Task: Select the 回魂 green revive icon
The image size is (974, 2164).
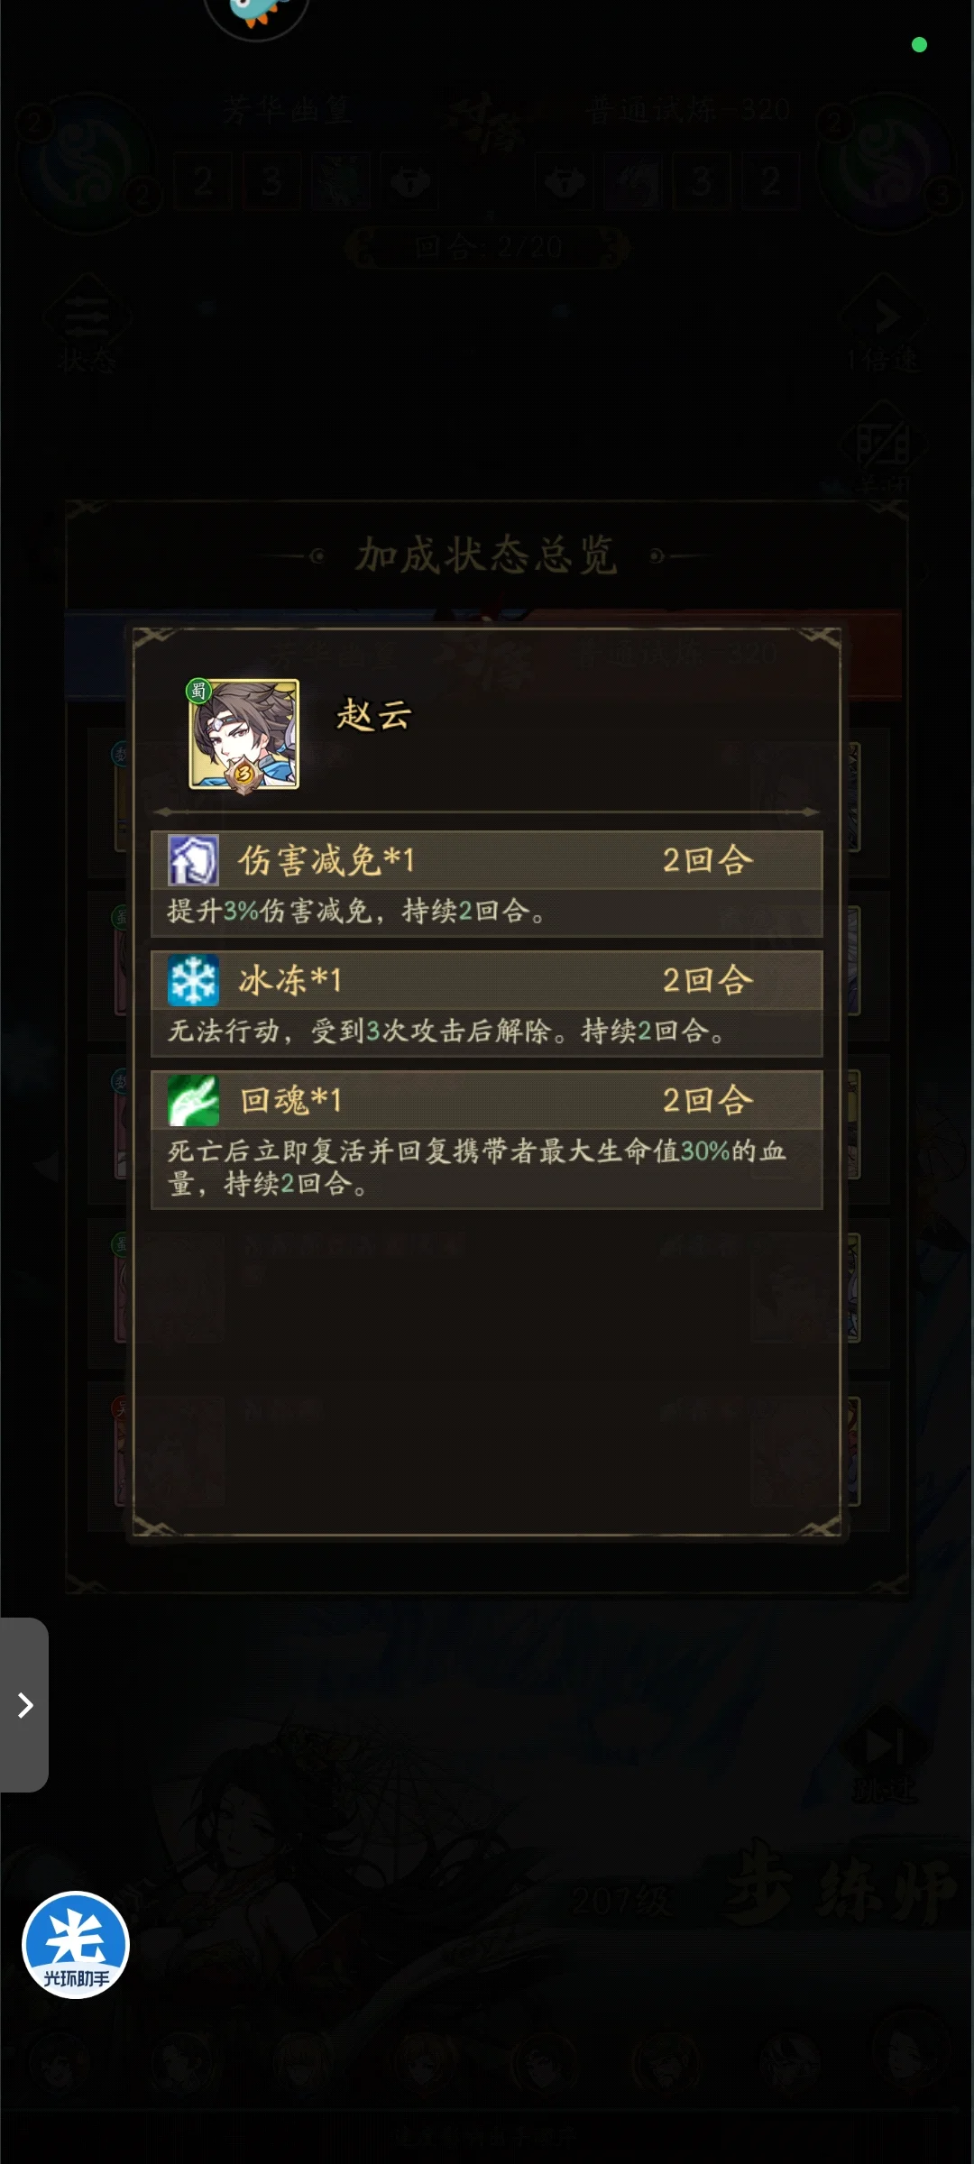Action: (x=193, y=1100)
